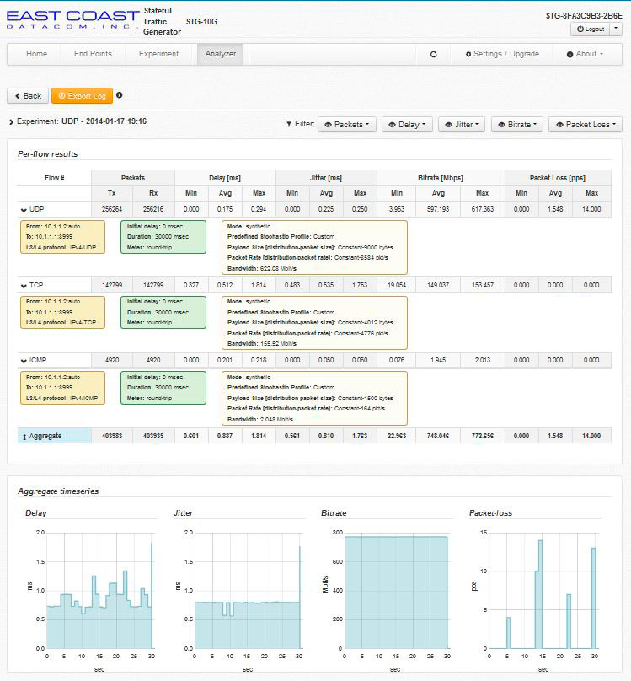
Task: Collapse the ICMP flow row
Action: (24, 361)
